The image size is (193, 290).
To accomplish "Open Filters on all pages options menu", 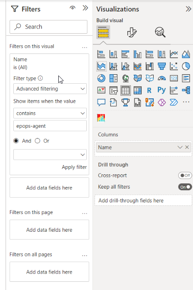I will 85,255.
